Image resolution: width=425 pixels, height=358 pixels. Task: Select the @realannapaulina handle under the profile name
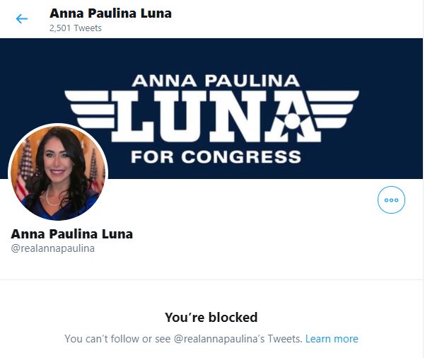[53, 248]
